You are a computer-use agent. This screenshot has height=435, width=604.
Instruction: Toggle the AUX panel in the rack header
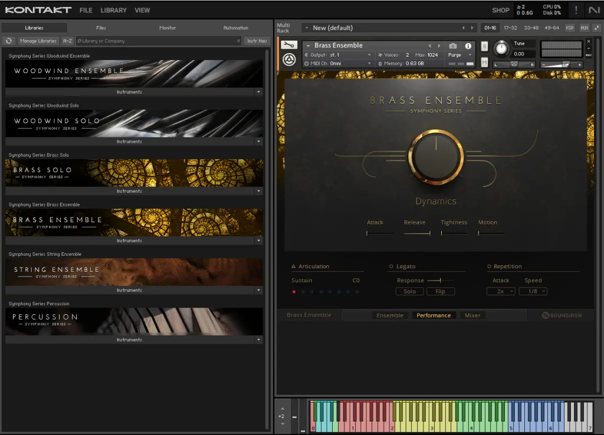pyautogui.click(x=585, y=28)
